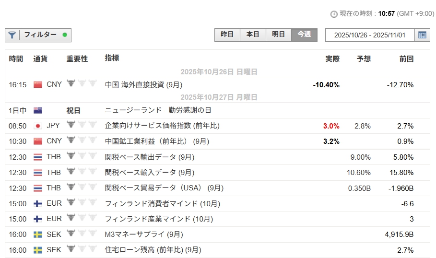Click the Japan flag on the JPY row

point(38,126)
